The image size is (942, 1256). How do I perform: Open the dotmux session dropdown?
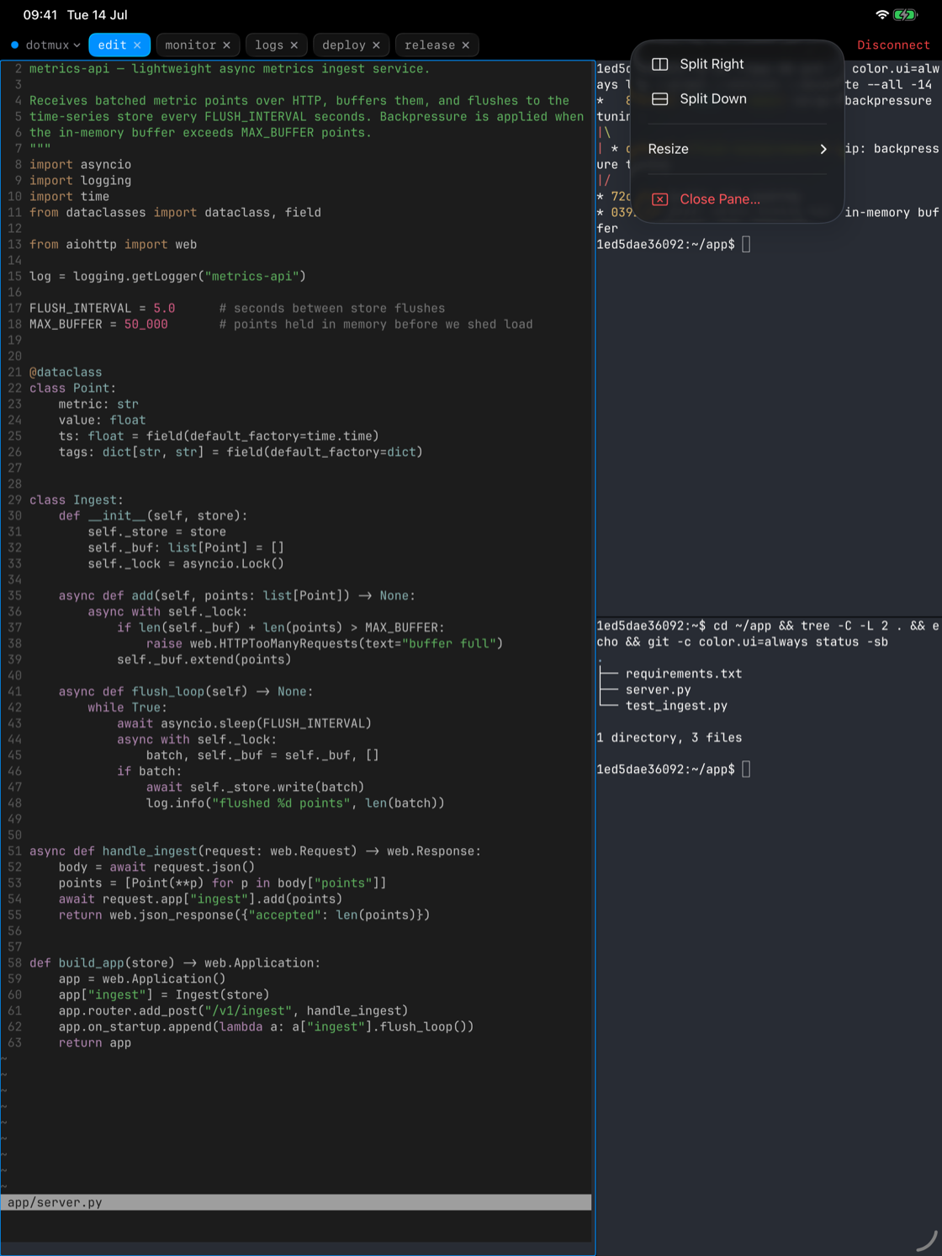click(52, 45)
